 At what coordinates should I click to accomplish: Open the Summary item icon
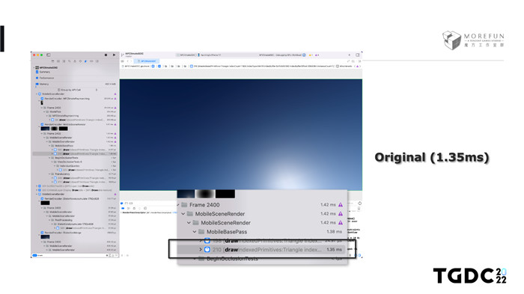pos(37,72)
